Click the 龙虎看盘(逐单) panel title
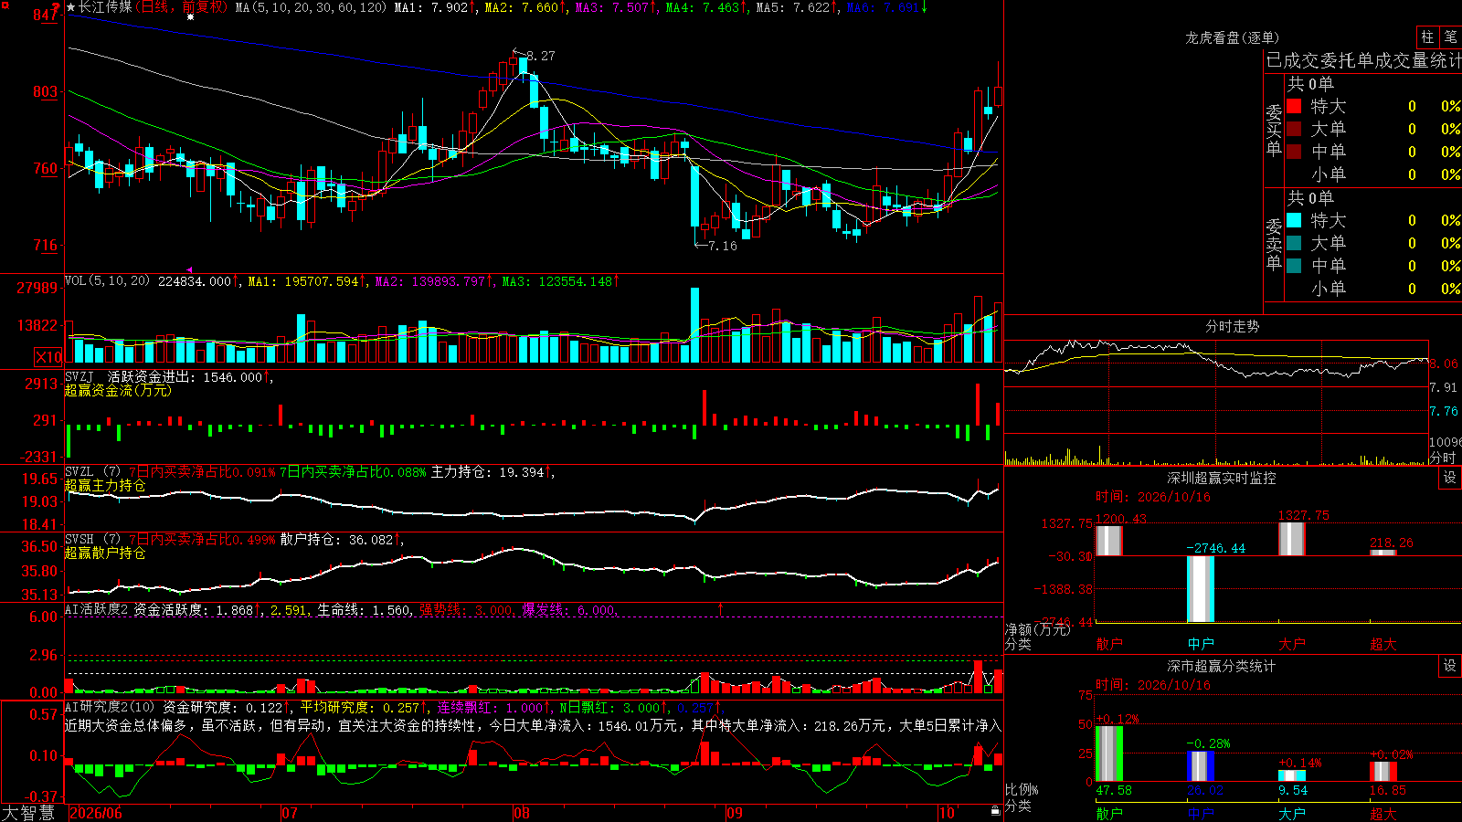 1232,37
